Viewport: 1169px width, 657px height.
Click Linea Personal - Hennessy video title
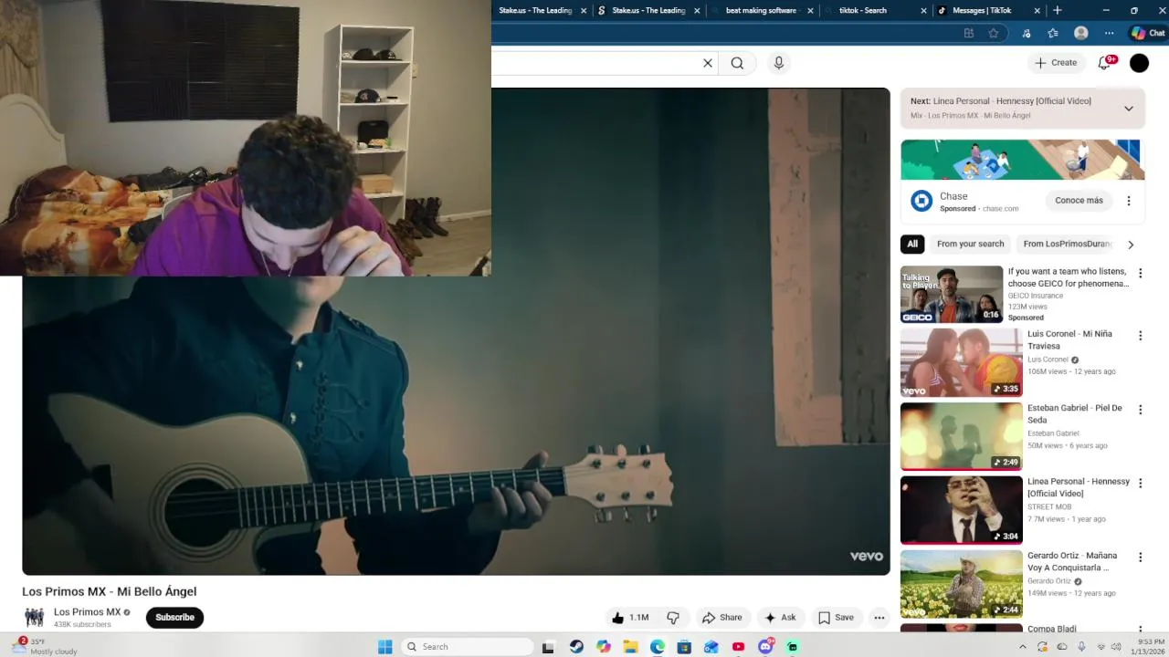click(1079, 487)
